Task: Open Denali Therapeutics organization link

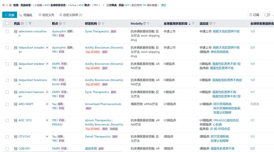Action: (x=98, y=137)
